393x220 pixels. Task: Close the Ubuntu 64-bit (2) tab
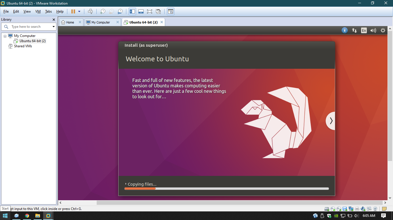click(162, 22)
